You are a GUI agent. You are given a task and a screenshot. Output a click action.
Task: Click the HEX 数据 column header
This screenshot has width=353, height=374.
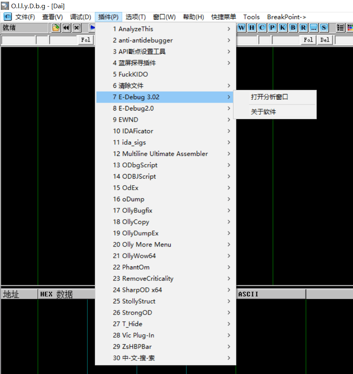click(x=66, y=294)
